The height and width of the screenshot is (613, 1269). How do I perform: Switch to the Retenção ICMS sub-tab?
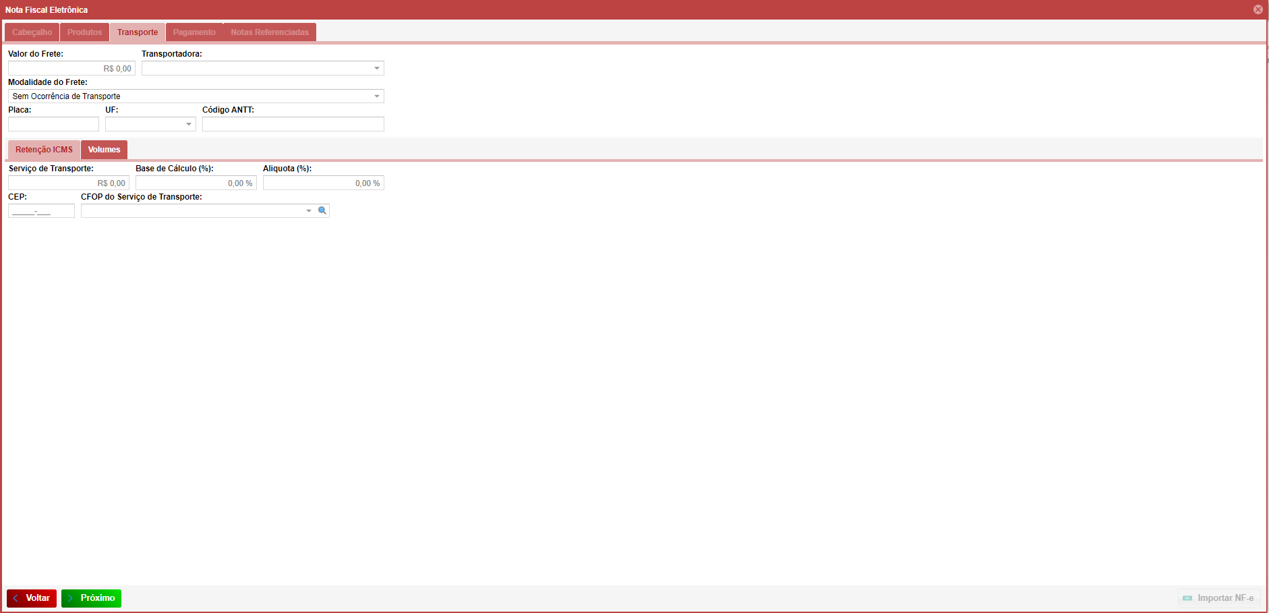44,150
